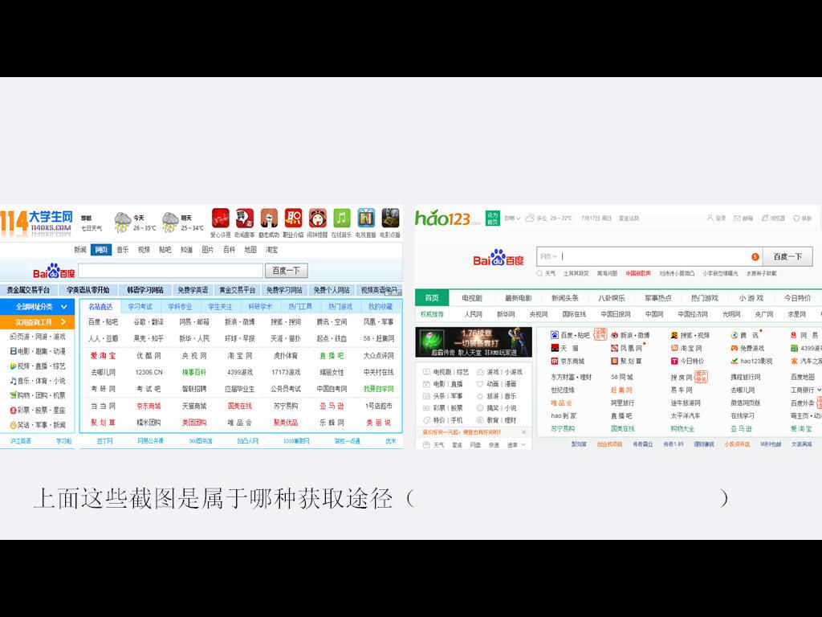Click the Baidu logo on 114 site

pyautogui.click(x=54, y=271)
